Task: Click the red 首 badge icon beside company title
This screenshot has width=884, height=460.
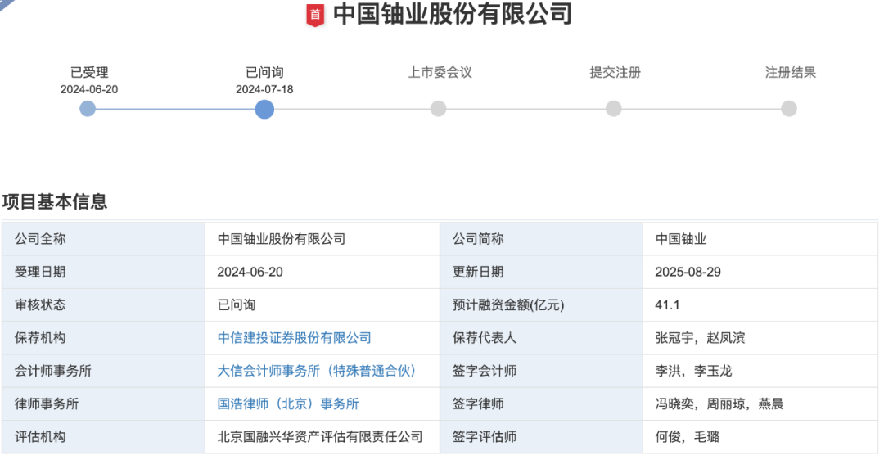Action: tap(315, 16)
